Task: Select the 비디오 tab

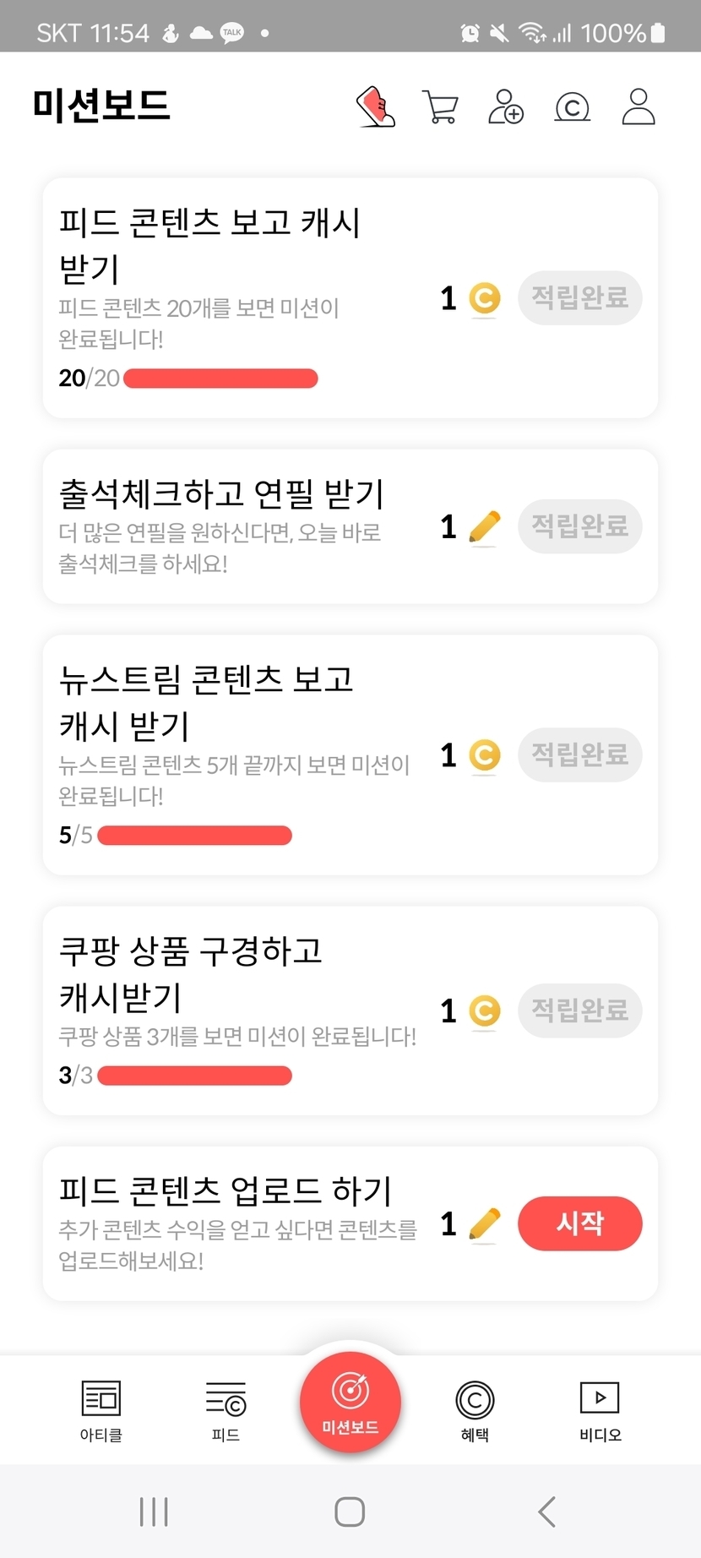Action: pyautogui.click(x=600, y=1409)
